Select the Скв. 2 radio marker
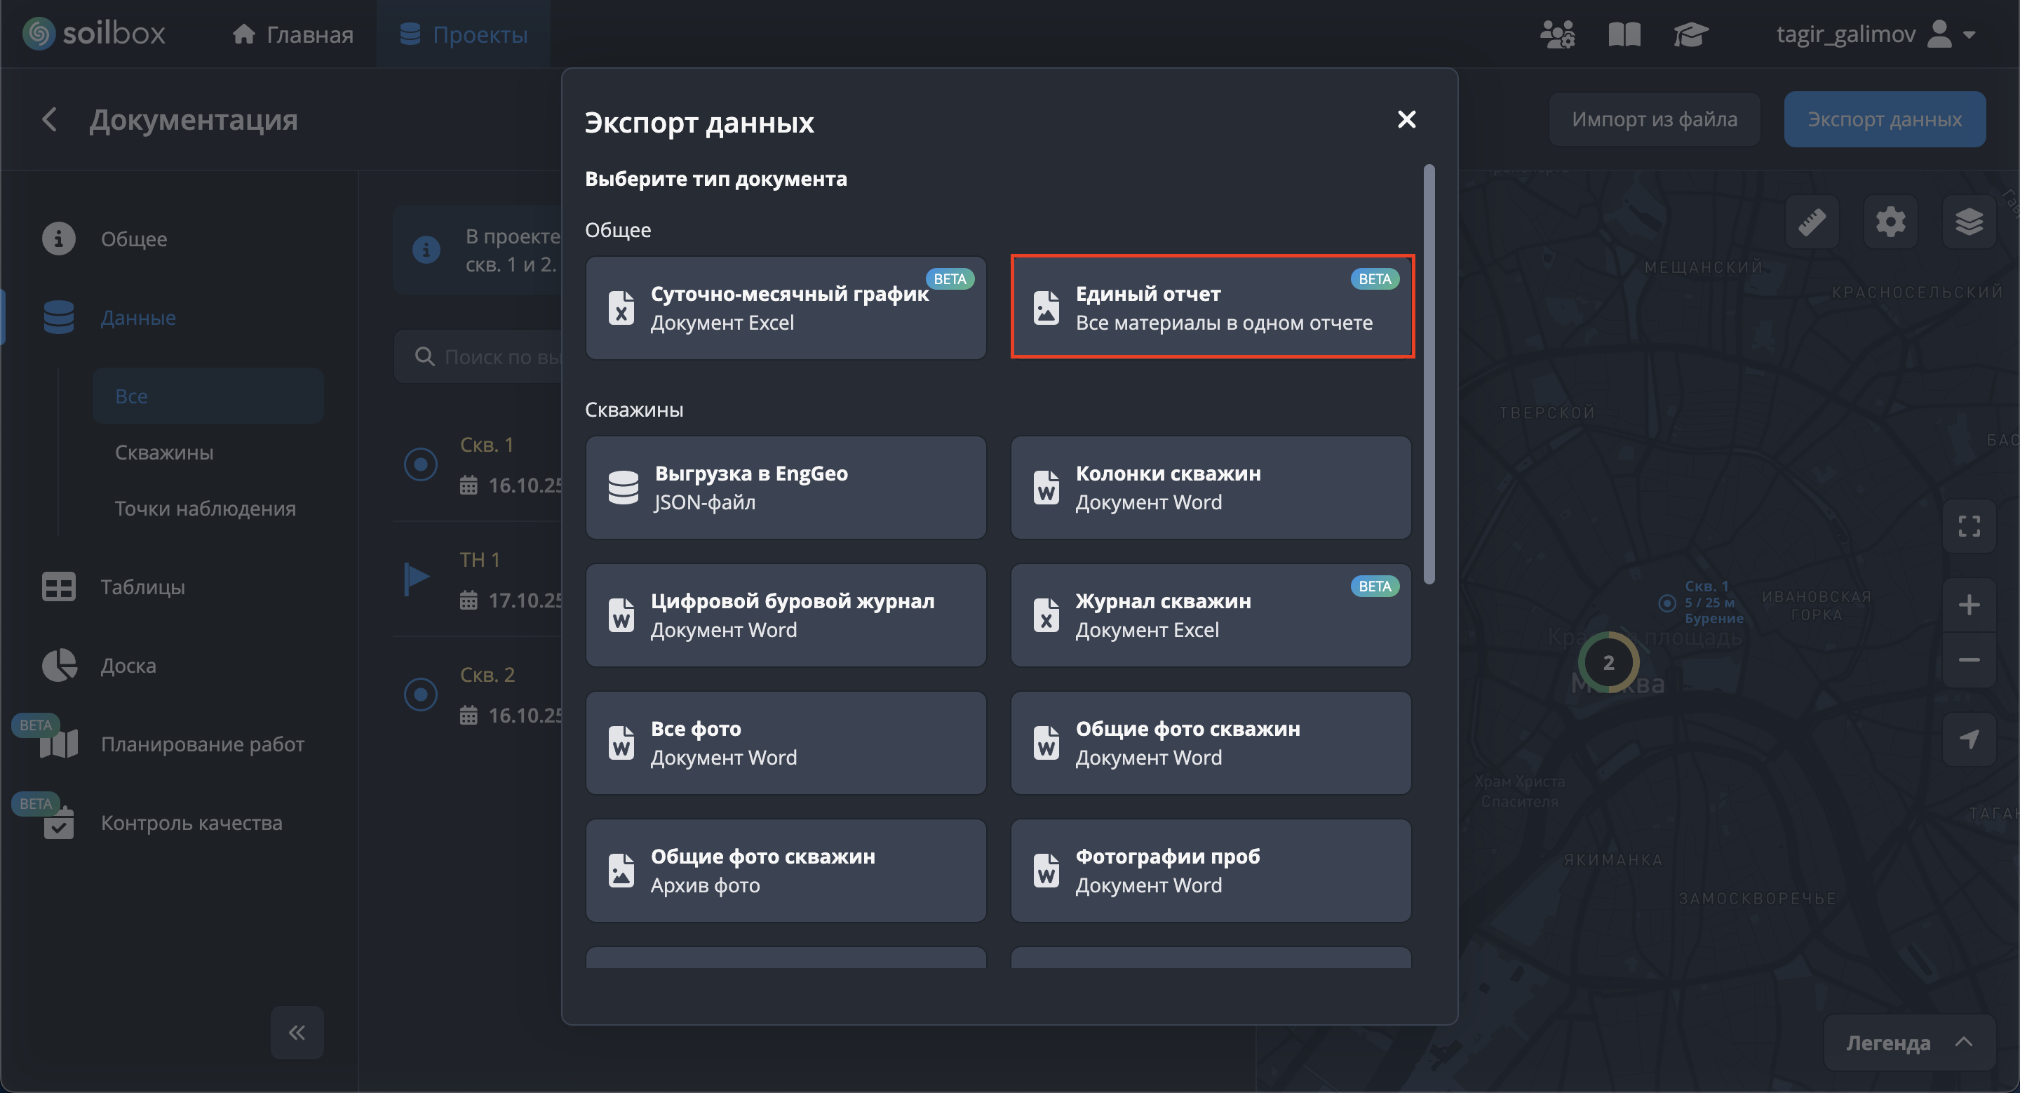Screen dimensions: 2020x1093 pyautogui.click(x=420, y=695)
